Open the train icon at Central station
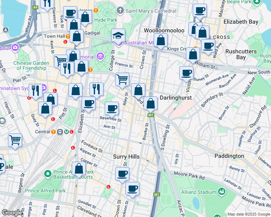271x217 pixels. coord(60,132)
